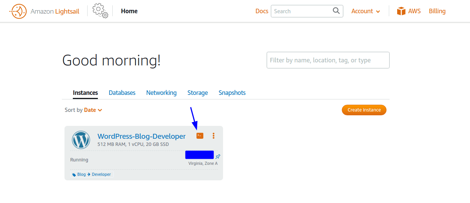Click the search magnifier icon
The image size is (470, 203).
click(x=336, y=11)
